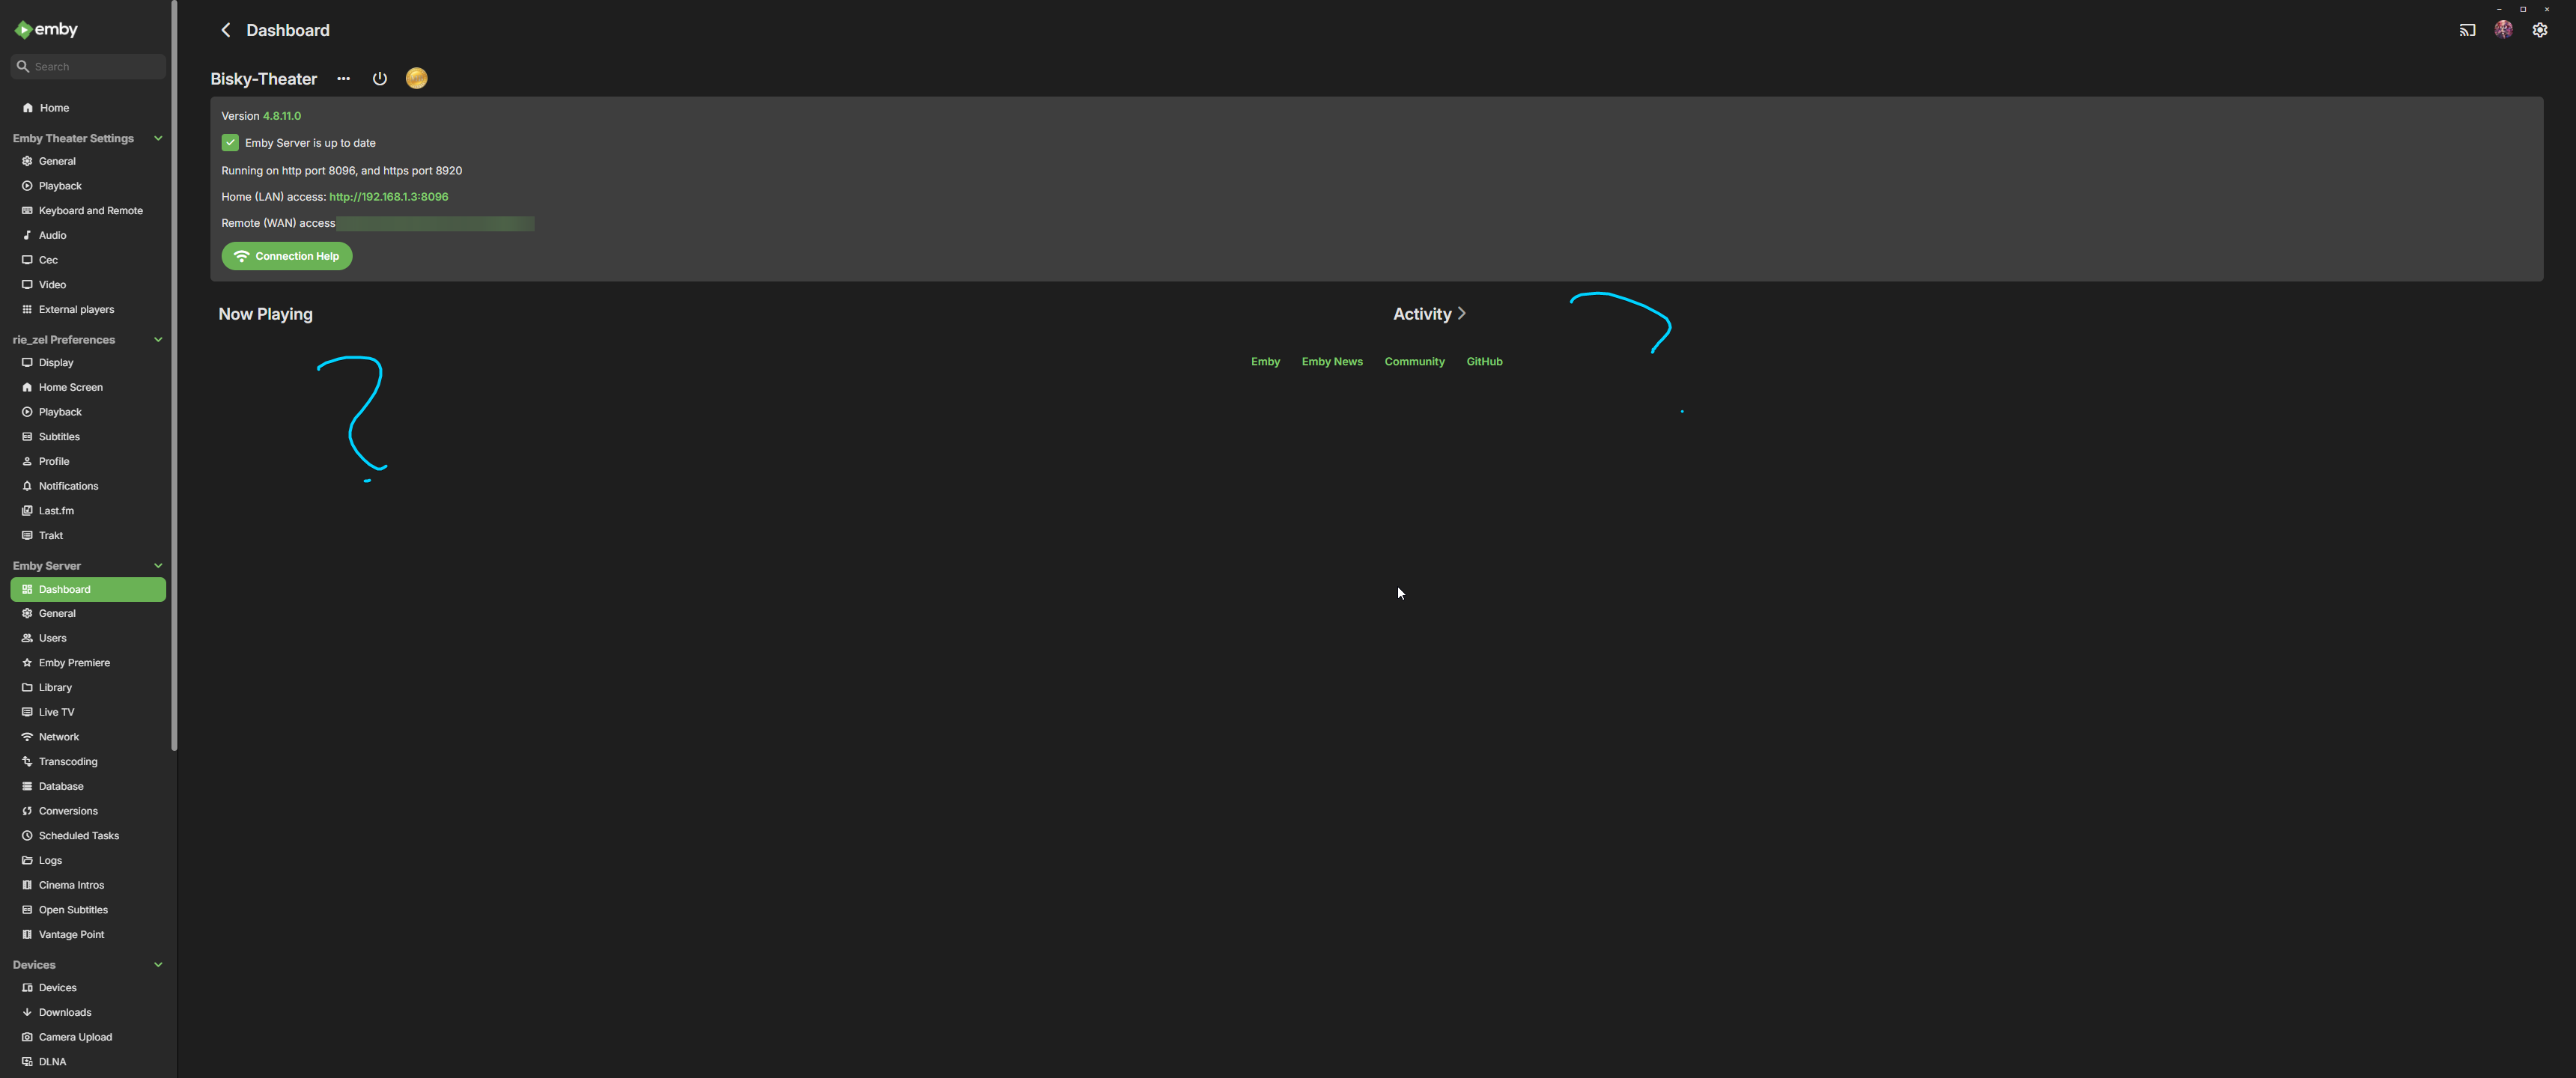Screen dimensions: 2576x1078
Task: Open Conversions settings
Action: pyautogui.click(x=88, y=811)
